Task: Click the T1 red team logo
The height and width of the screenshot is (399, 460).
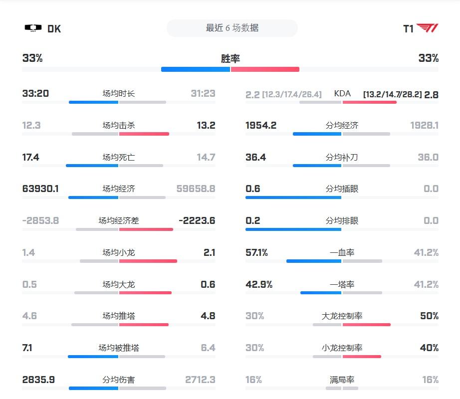Action: (428, 28)
